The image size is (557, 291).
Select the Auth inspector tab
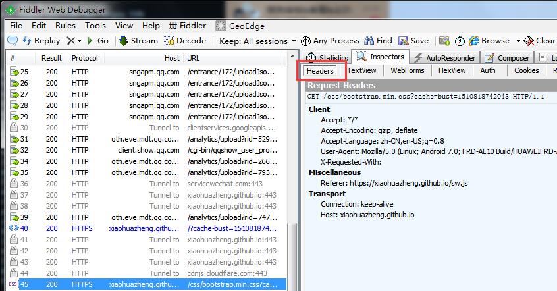pos(488,70)
